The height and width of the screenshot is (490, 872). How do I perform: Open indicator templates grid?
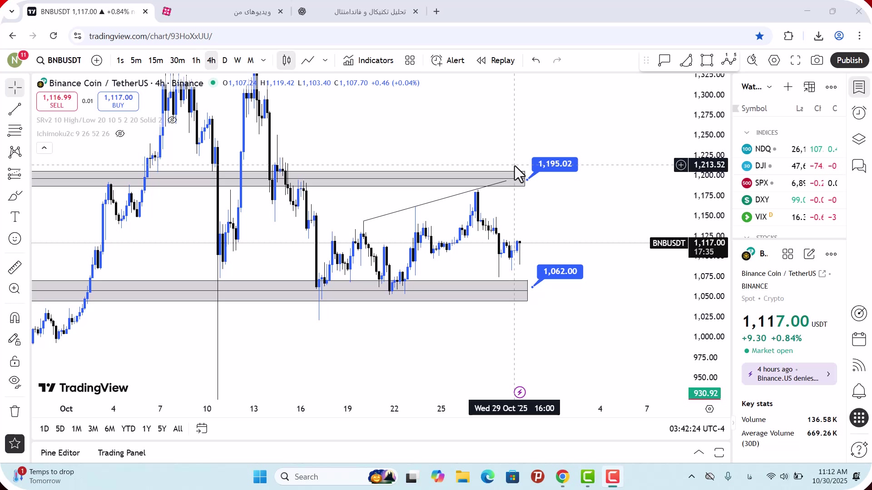click(x=410, y=60)
